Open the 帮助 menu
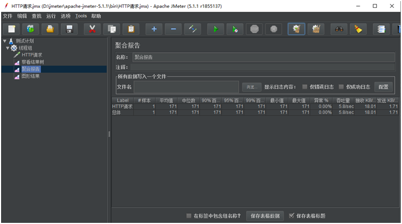This screenshot has width=402, height=224. point(96,16)
